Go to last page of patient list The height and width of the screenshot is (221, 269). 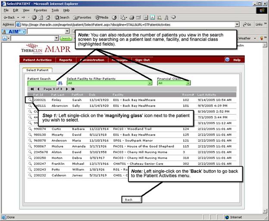click(73, 88)
